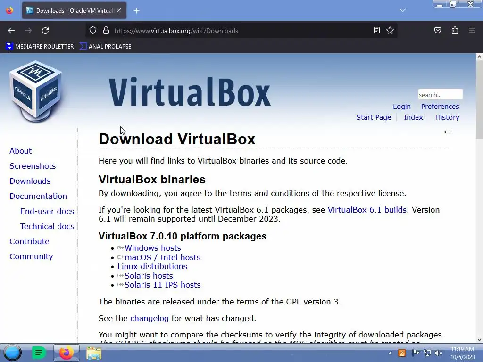Open Contribute sidebar link

30,241
